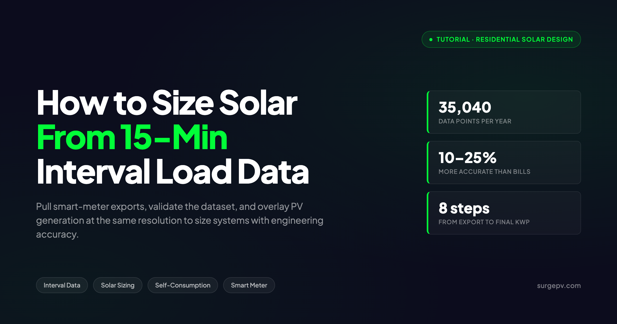
Task: Click the subtitle starting 'Pull smart-meter exports'
Action: (x=180, y=220)
